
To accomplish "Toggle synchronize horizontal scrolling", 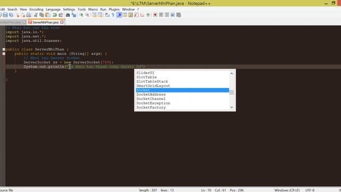I will pos(100,15).
